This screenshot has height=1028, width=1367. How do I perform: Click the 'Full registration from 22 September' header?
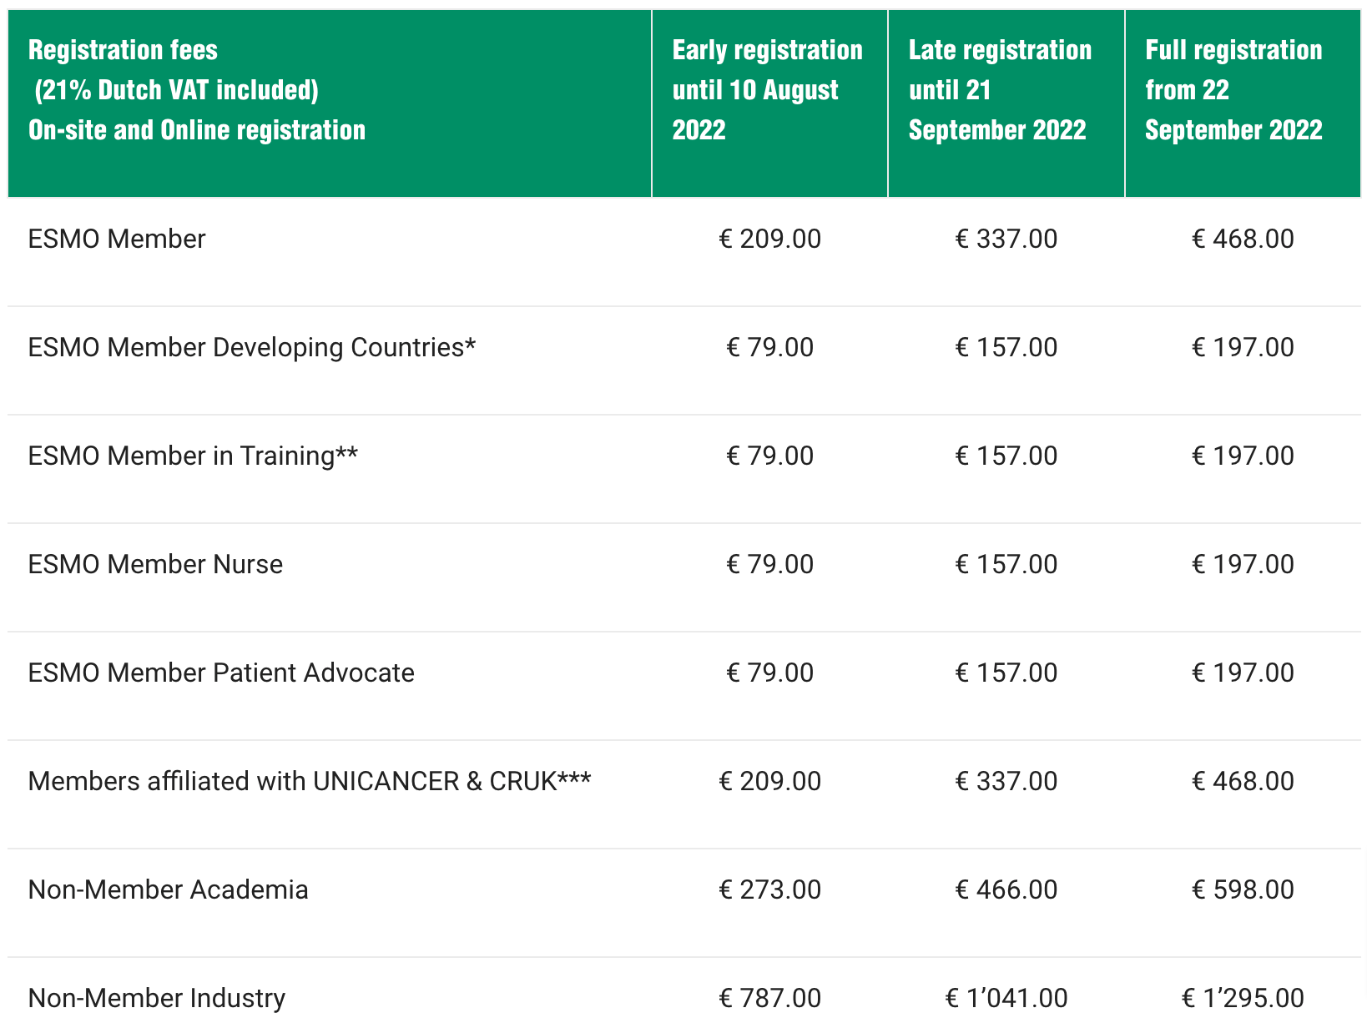[1233, 90]
